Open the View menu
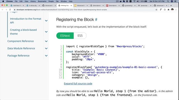The width and height of the screenshot is (179, 100). [26, 1]
